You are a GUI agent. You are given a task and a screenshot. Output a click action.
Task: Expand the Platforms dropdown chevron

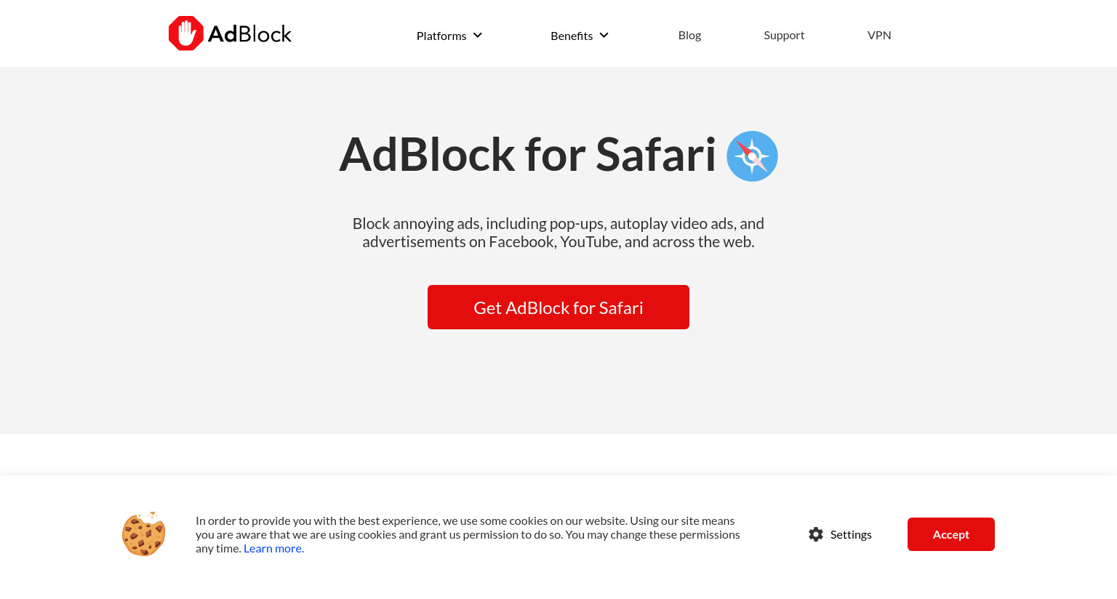pos(478,35)
